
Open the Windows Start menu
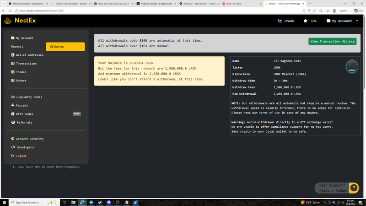click(4, 202)
